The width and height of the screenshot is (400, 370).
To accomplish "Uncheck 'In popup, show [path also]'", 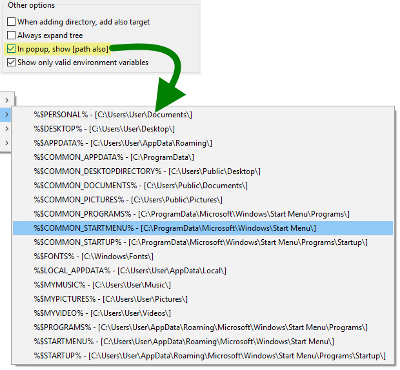I will [11, 49].
